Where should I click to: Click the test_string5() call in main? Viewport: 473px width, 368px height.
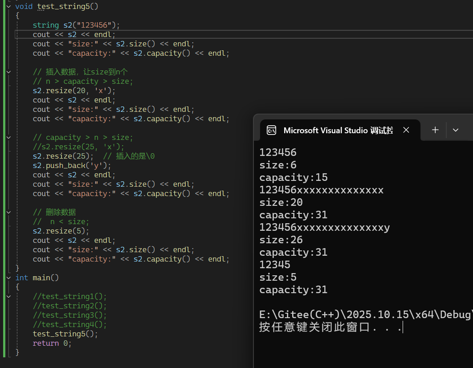65,334
